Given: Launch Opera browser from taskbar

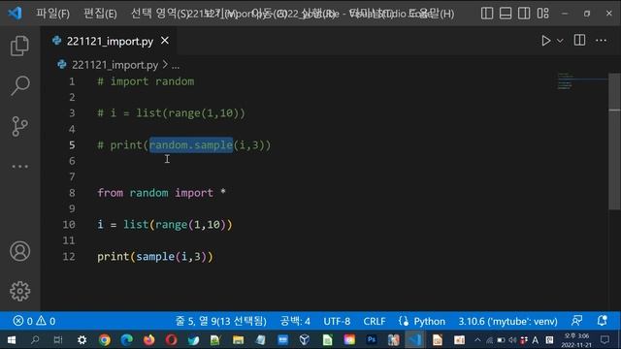Looking at the screenshot, I should [171, 340].
